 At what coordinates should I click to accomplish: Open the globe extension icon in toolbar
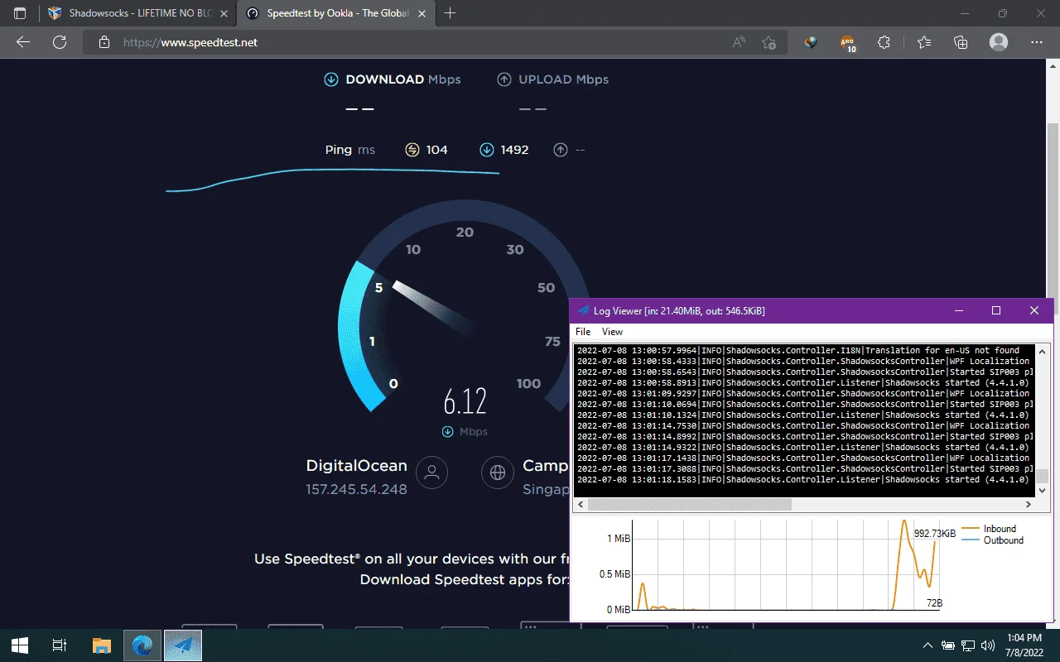point(811,42)
